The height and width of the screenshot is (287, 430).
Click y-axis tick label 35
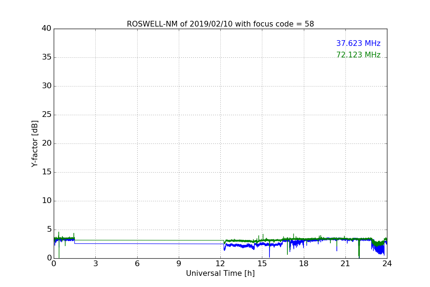47,57
